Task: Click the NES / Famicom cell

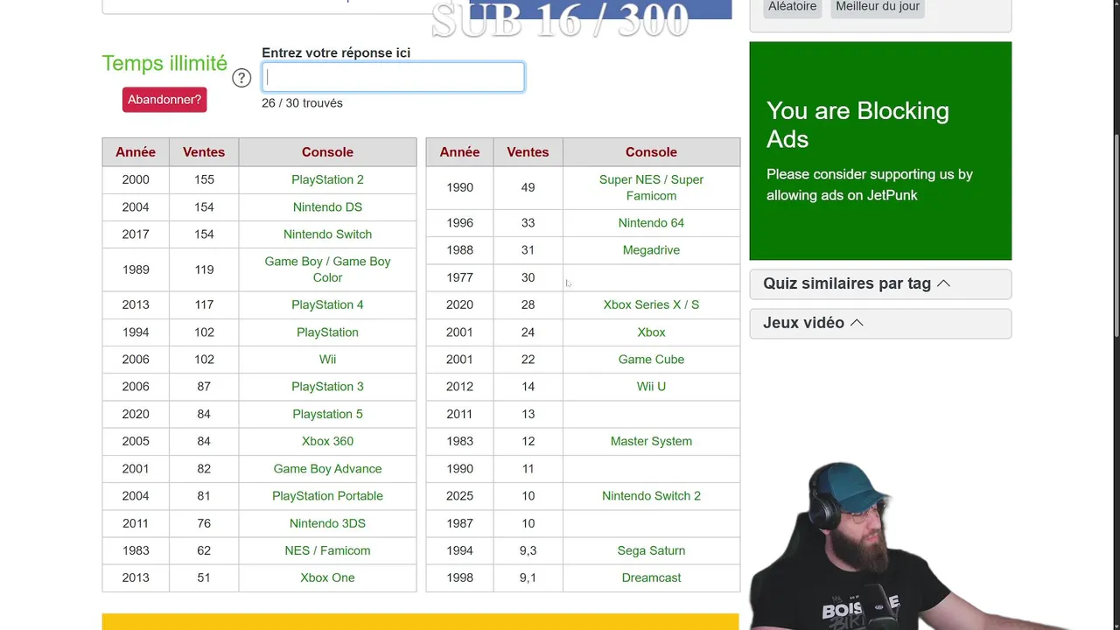Action: pos(327,550)
